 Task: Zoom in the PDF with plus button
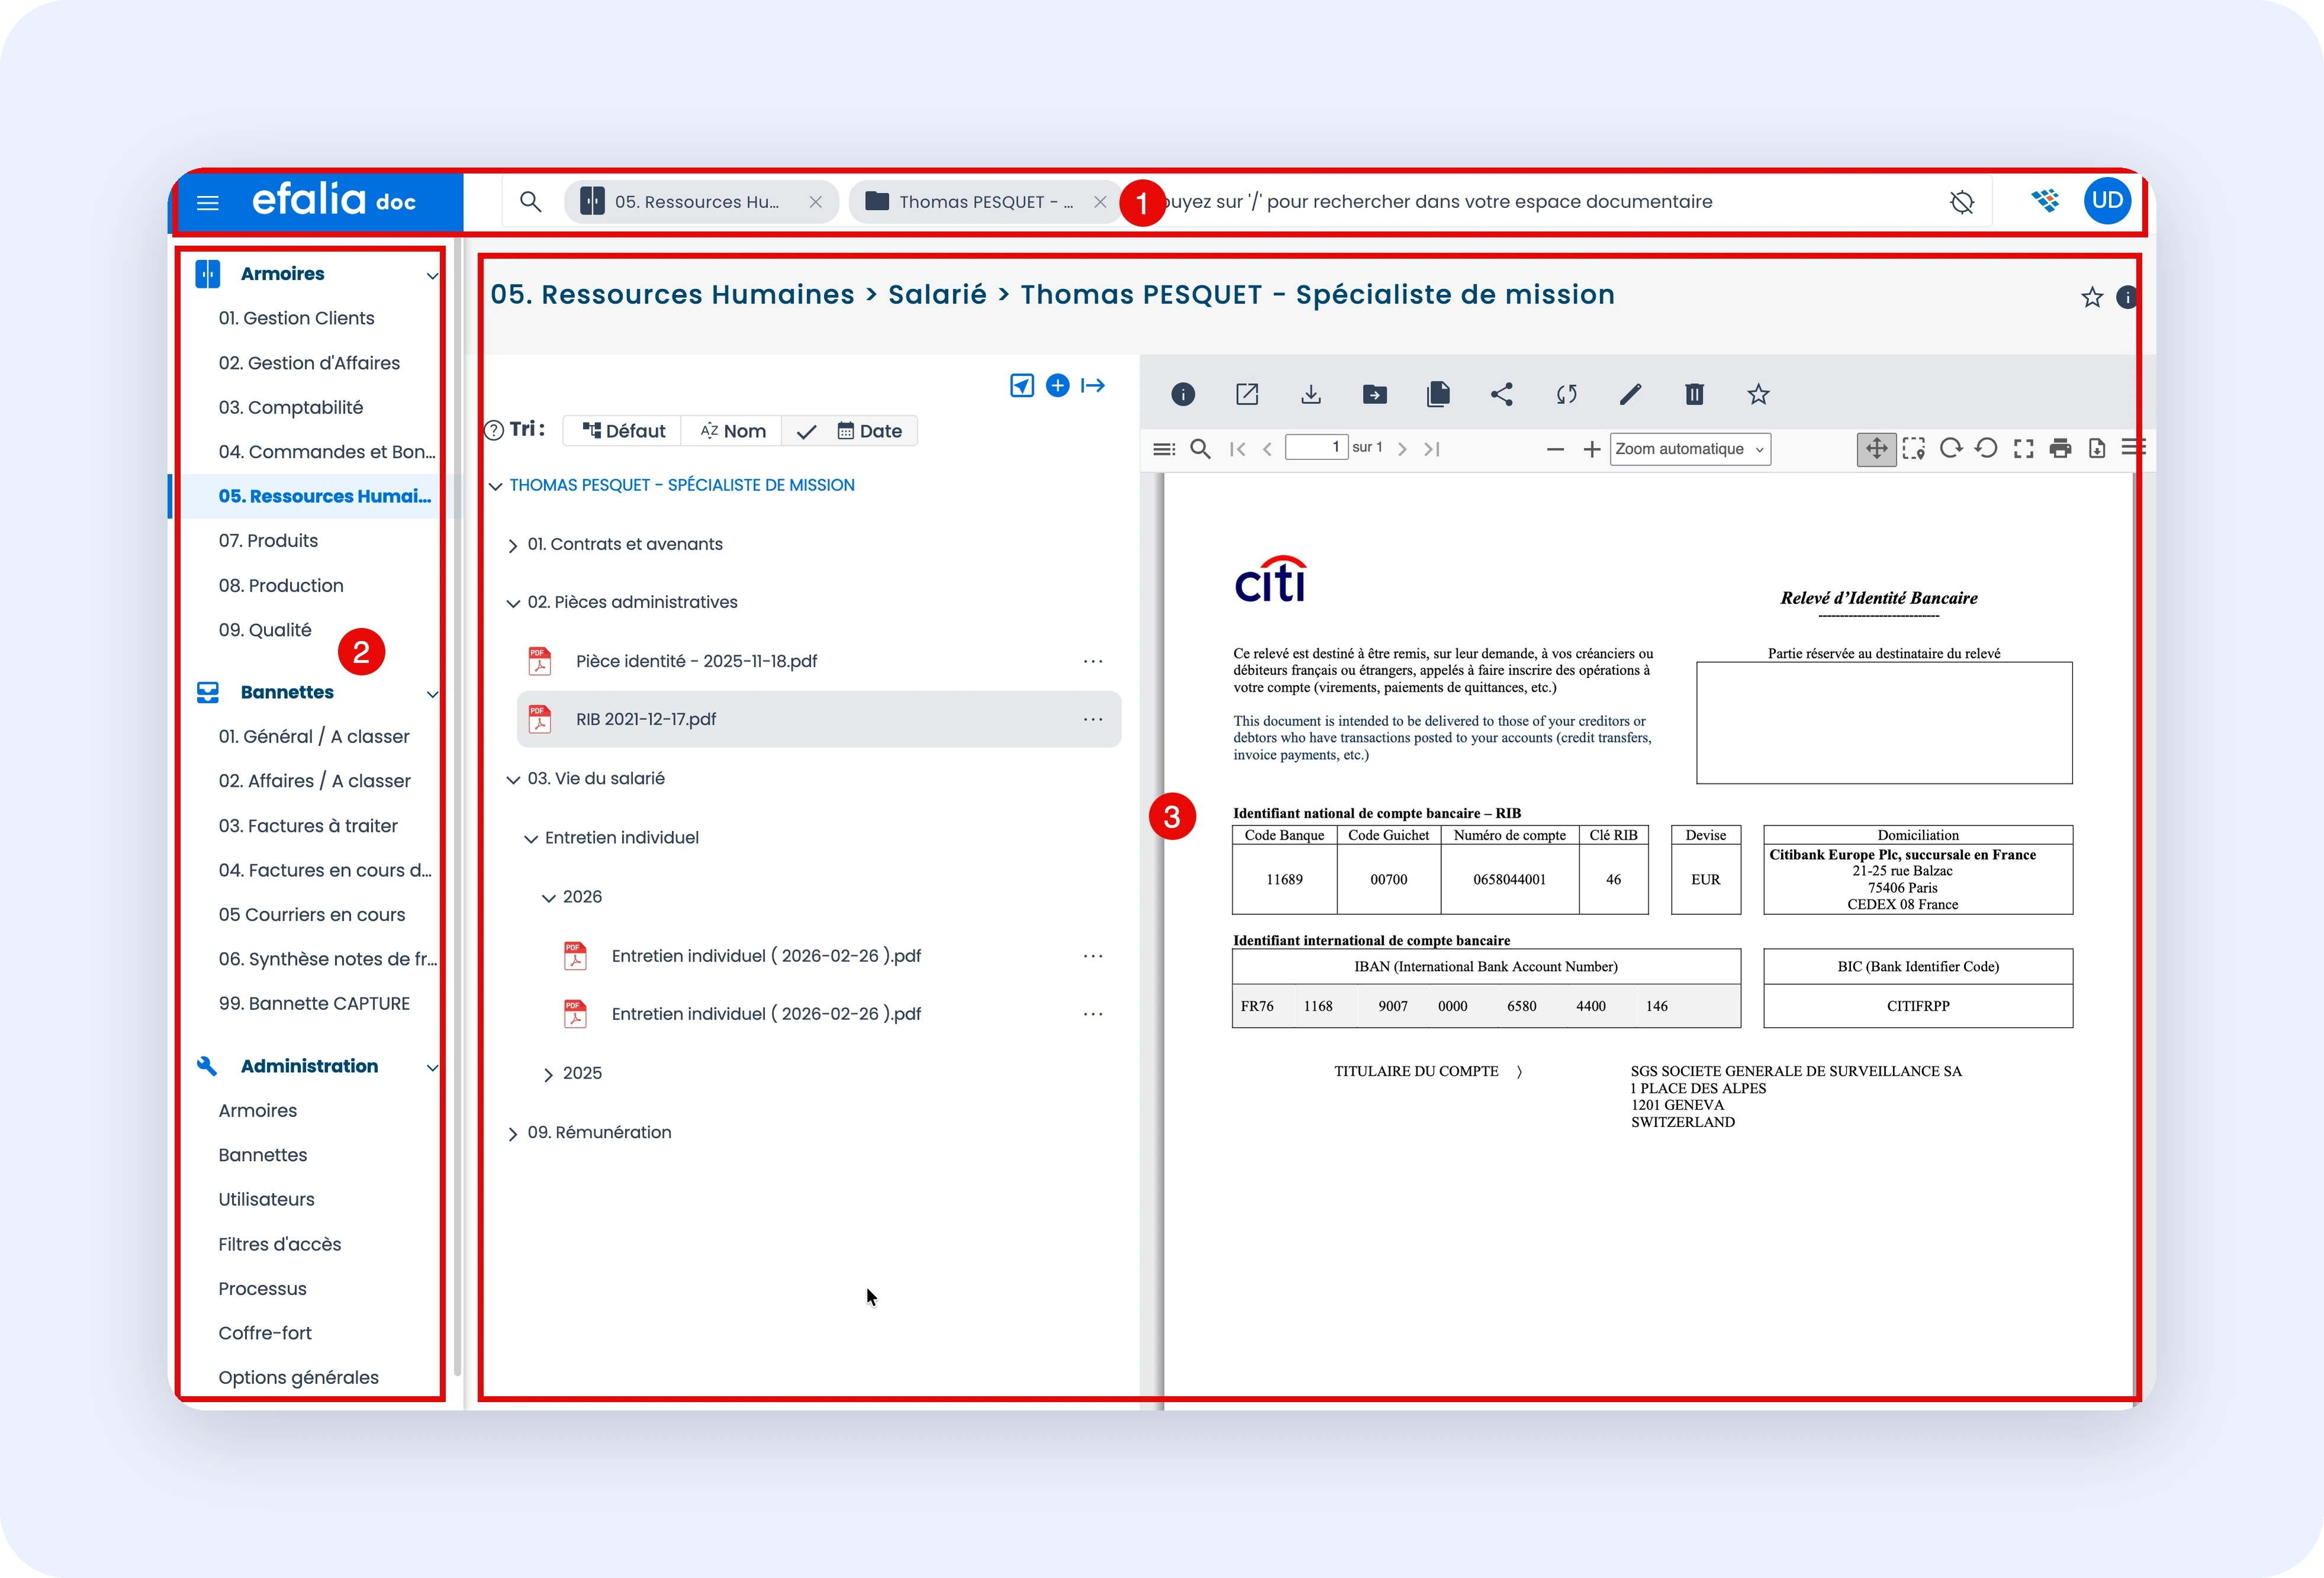1592,450
